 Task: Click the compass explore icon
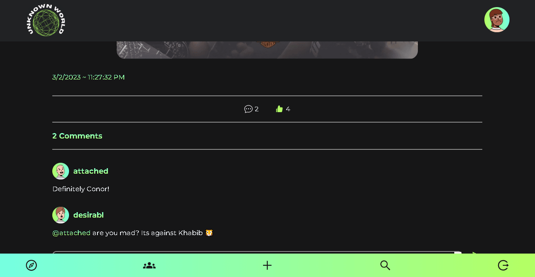pyautogui.click(x=31, y=265)
